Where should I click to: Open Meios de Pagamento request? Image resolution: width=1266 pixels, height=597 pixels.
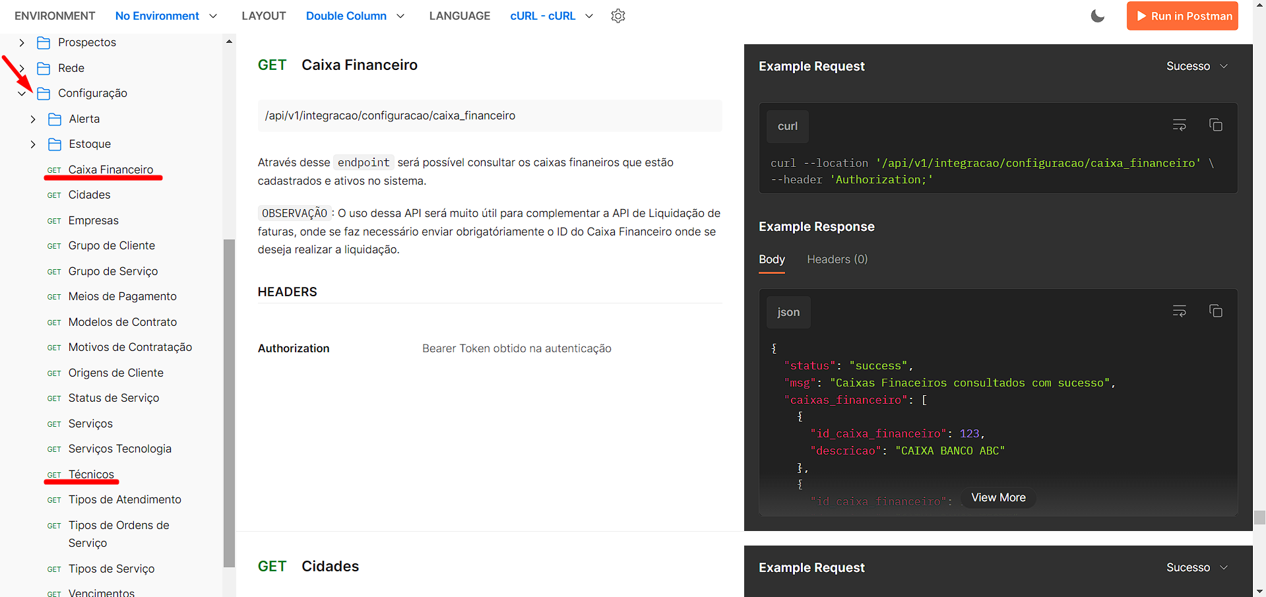coord(123,296)
